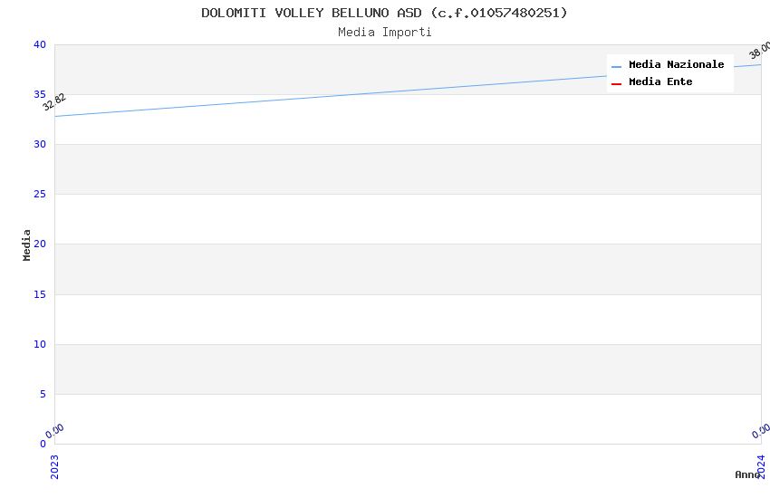Click the blue Media Nazionale legend swatch
This screenshot has width=770, height=498.
coord(616,66)
